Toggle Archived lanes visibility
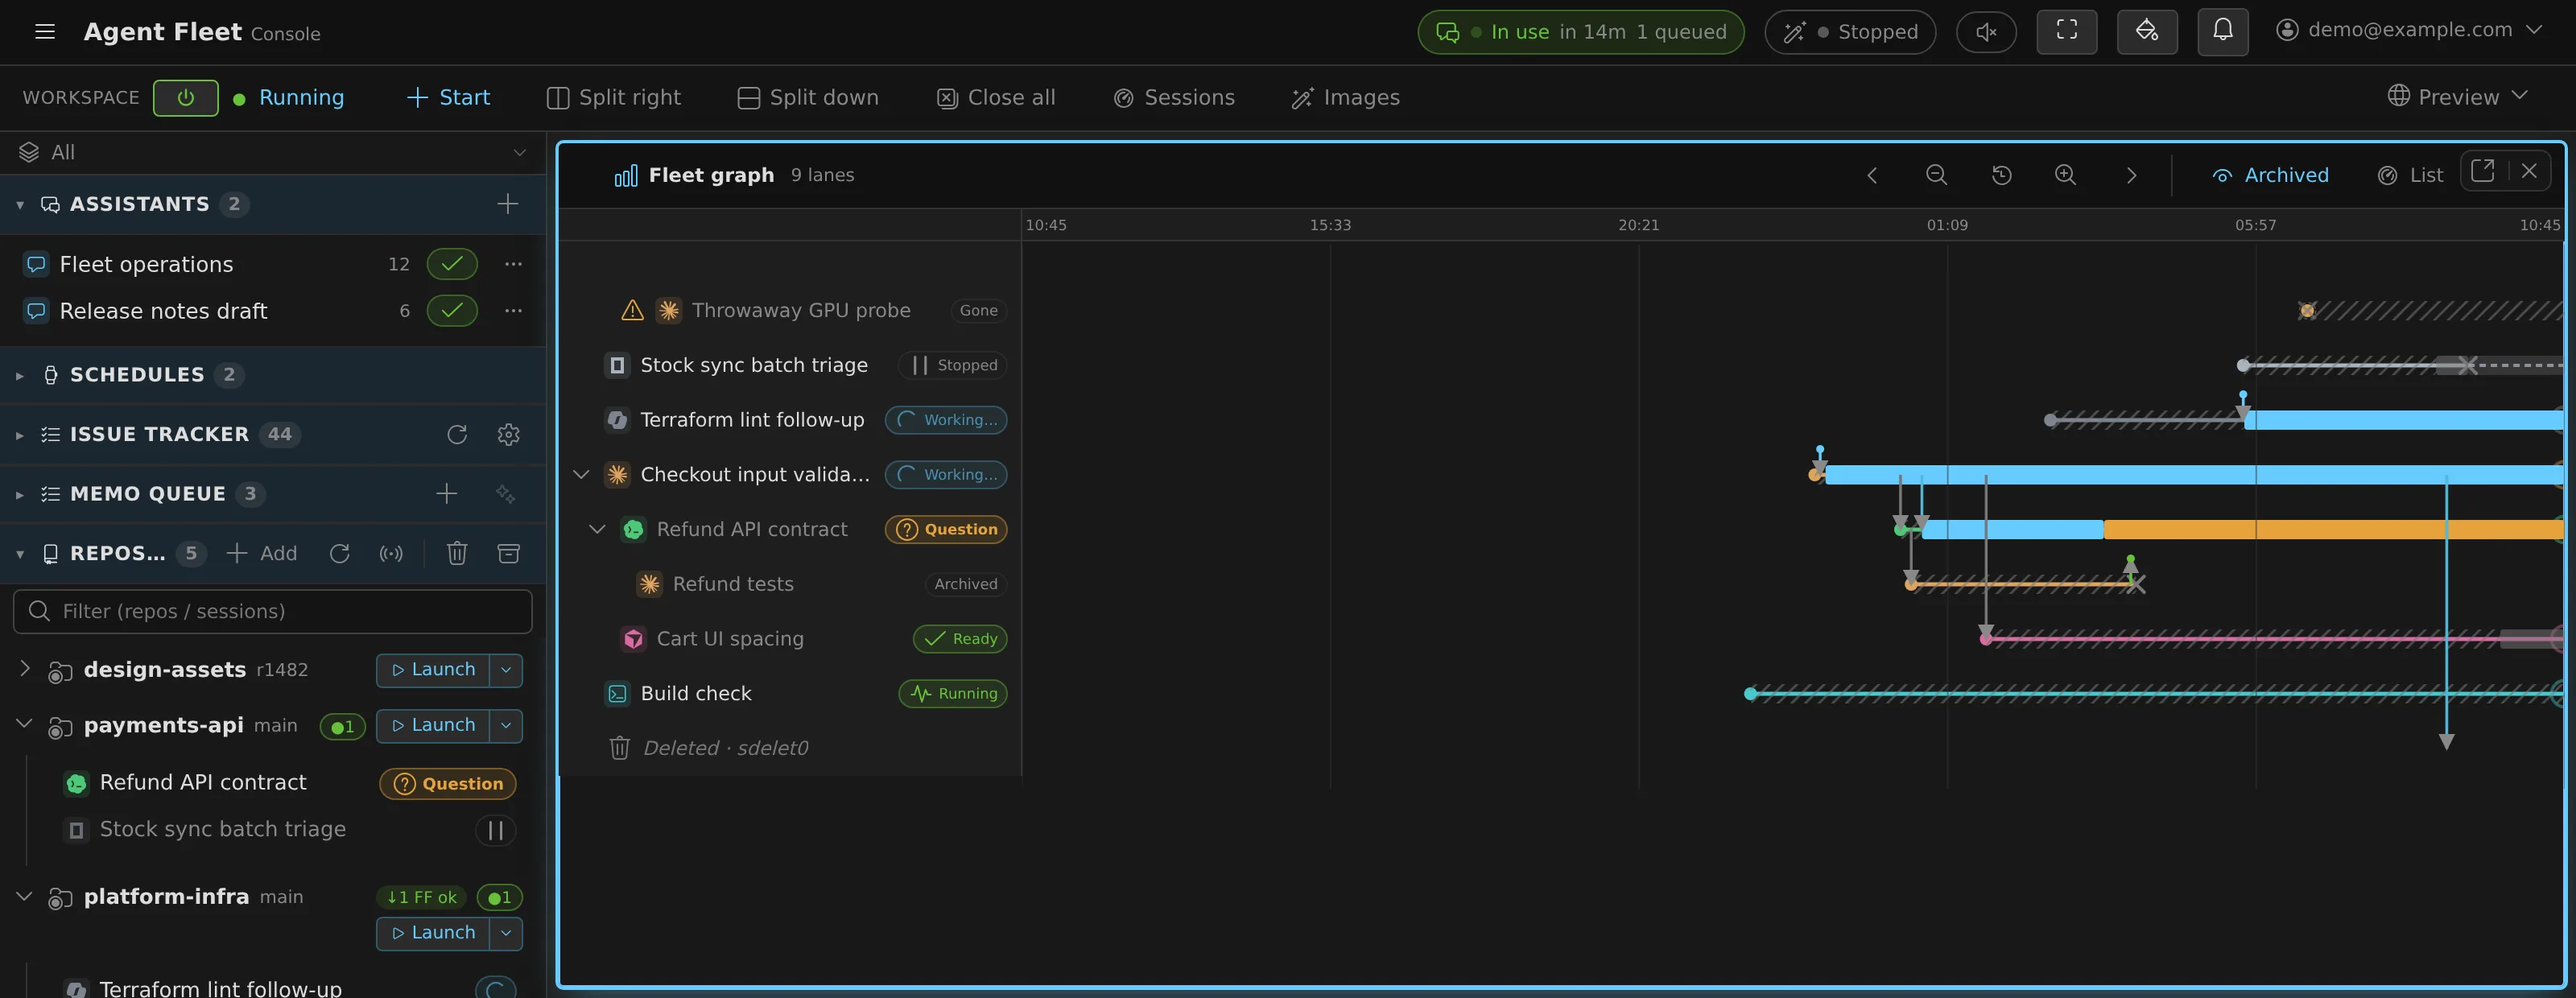2576x998 pixels. pyautogui.click(x=2270, y=175)
